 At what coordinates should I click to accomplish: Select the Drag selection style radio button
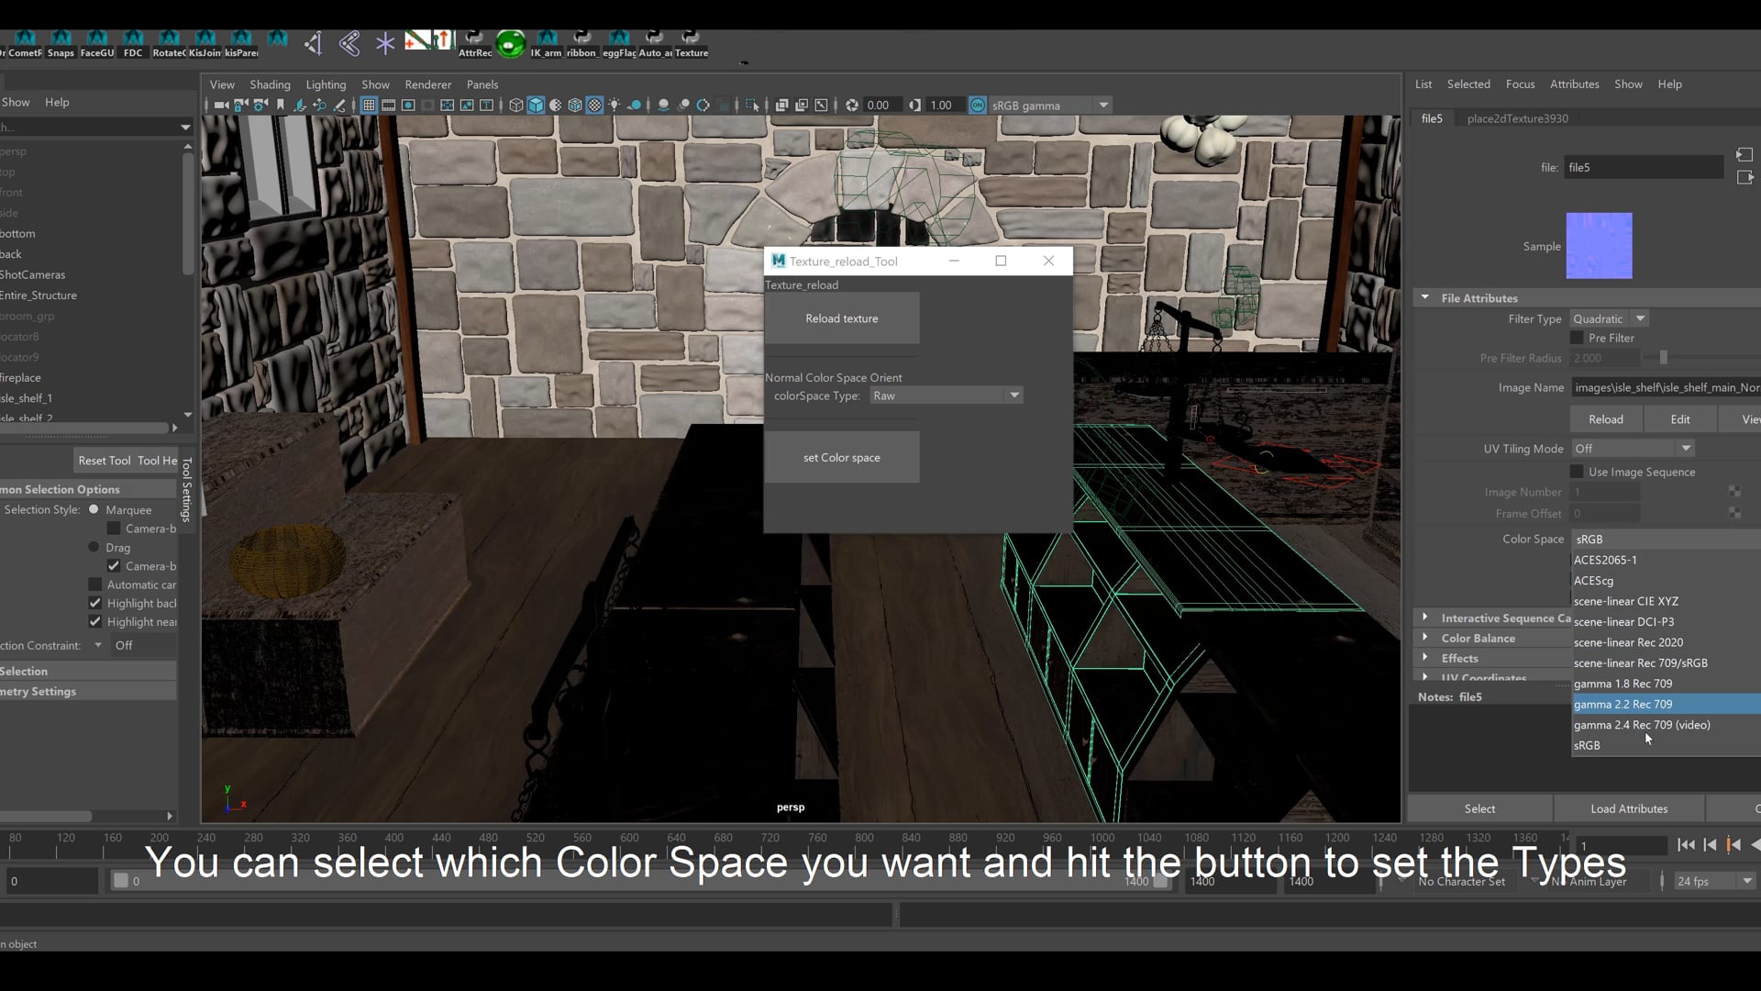pyautogui.click(x=94, y=547)
